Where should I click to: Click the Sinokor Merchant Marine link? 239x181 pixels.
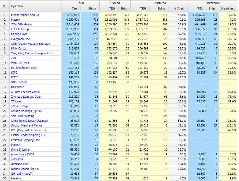[27, 125]
